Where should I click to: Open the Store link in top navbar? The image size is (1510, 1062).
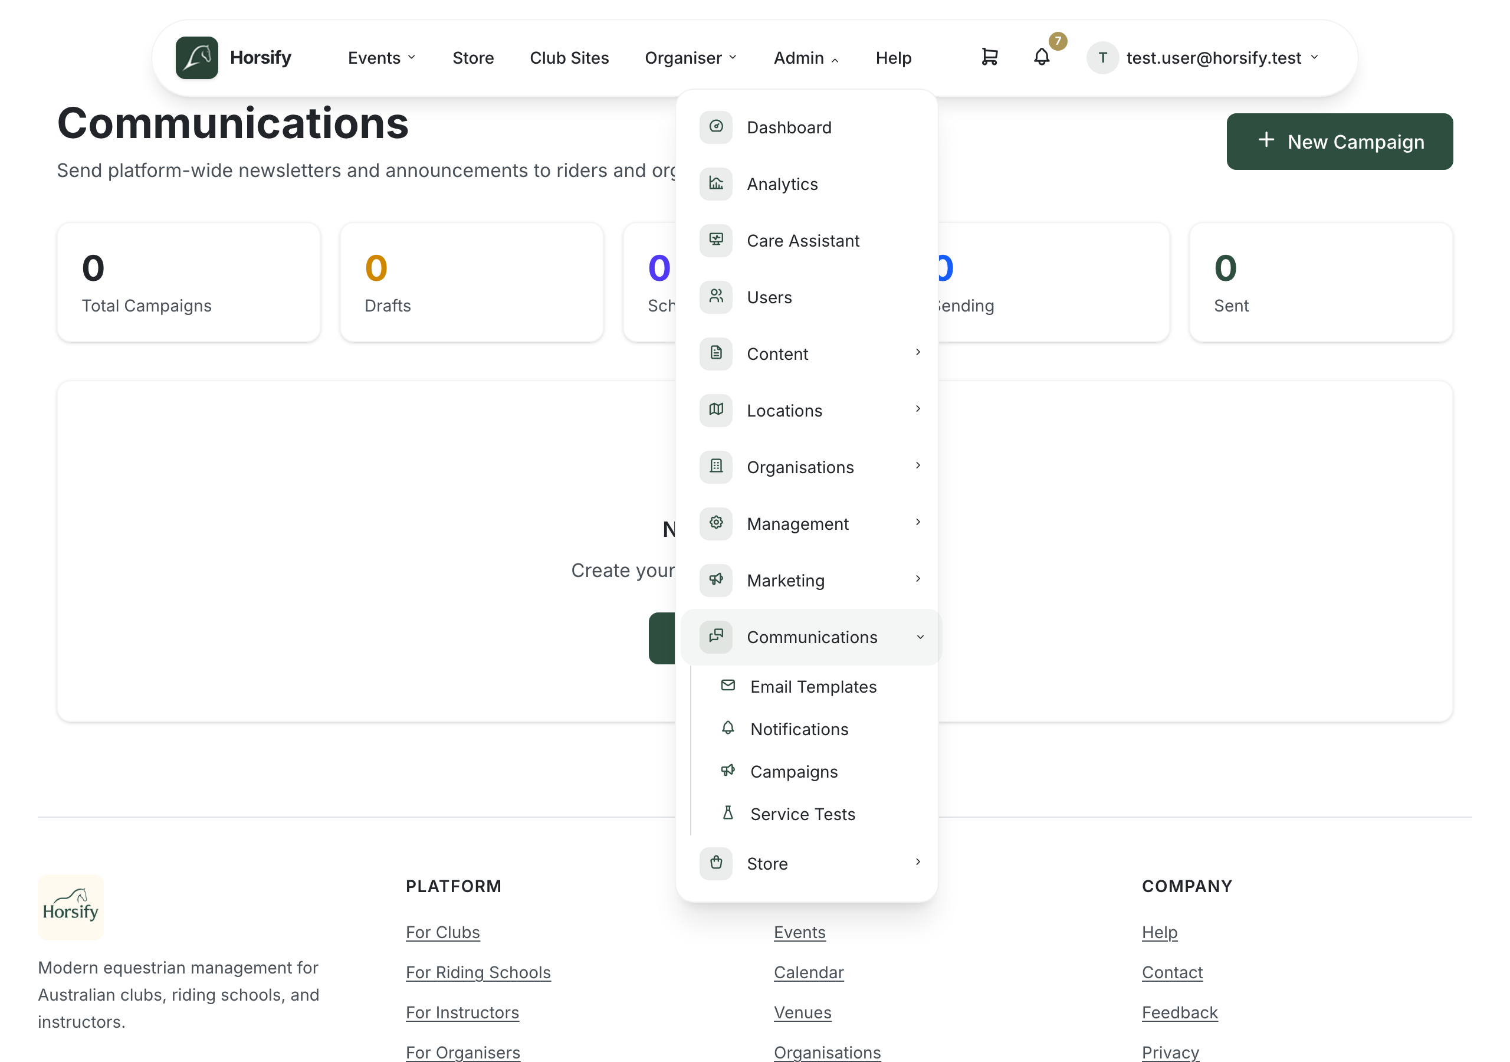[473, 58]
